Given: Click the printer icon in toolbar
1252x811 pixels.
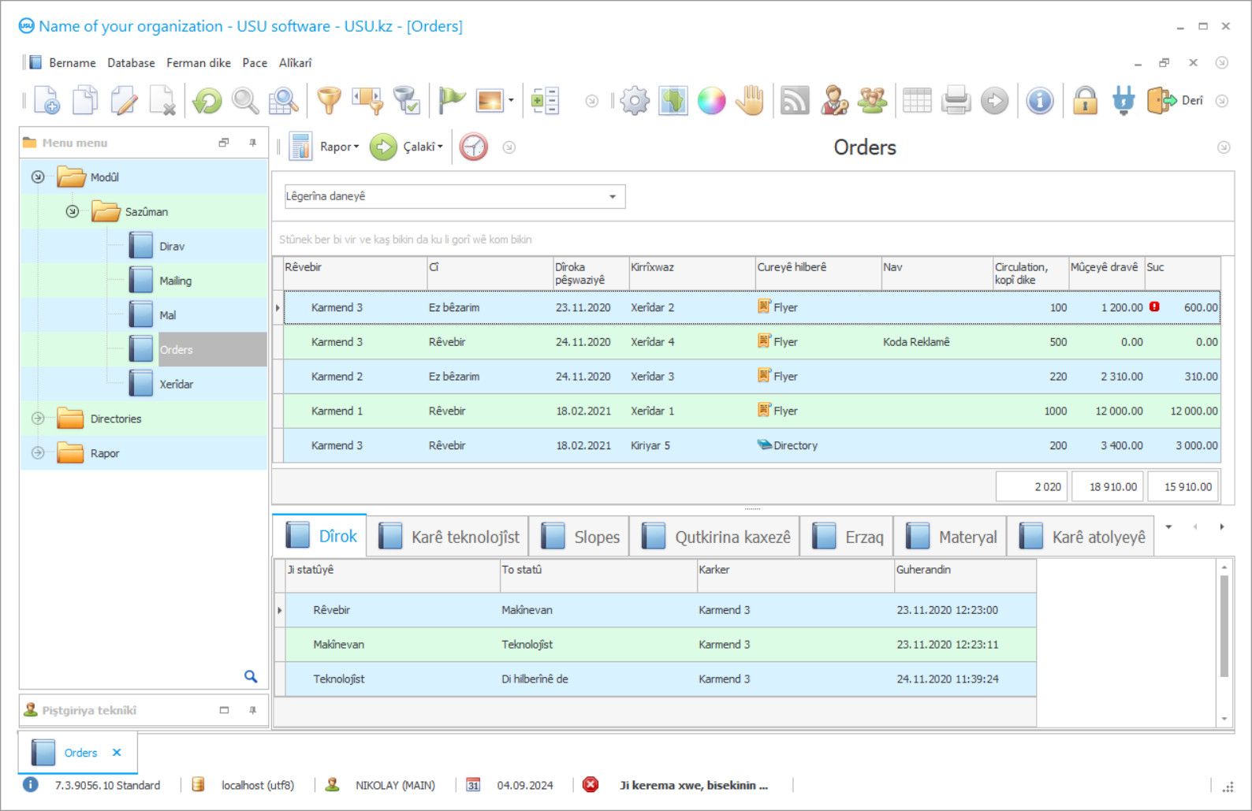Looking at the screenshot, I should point(956,101).
